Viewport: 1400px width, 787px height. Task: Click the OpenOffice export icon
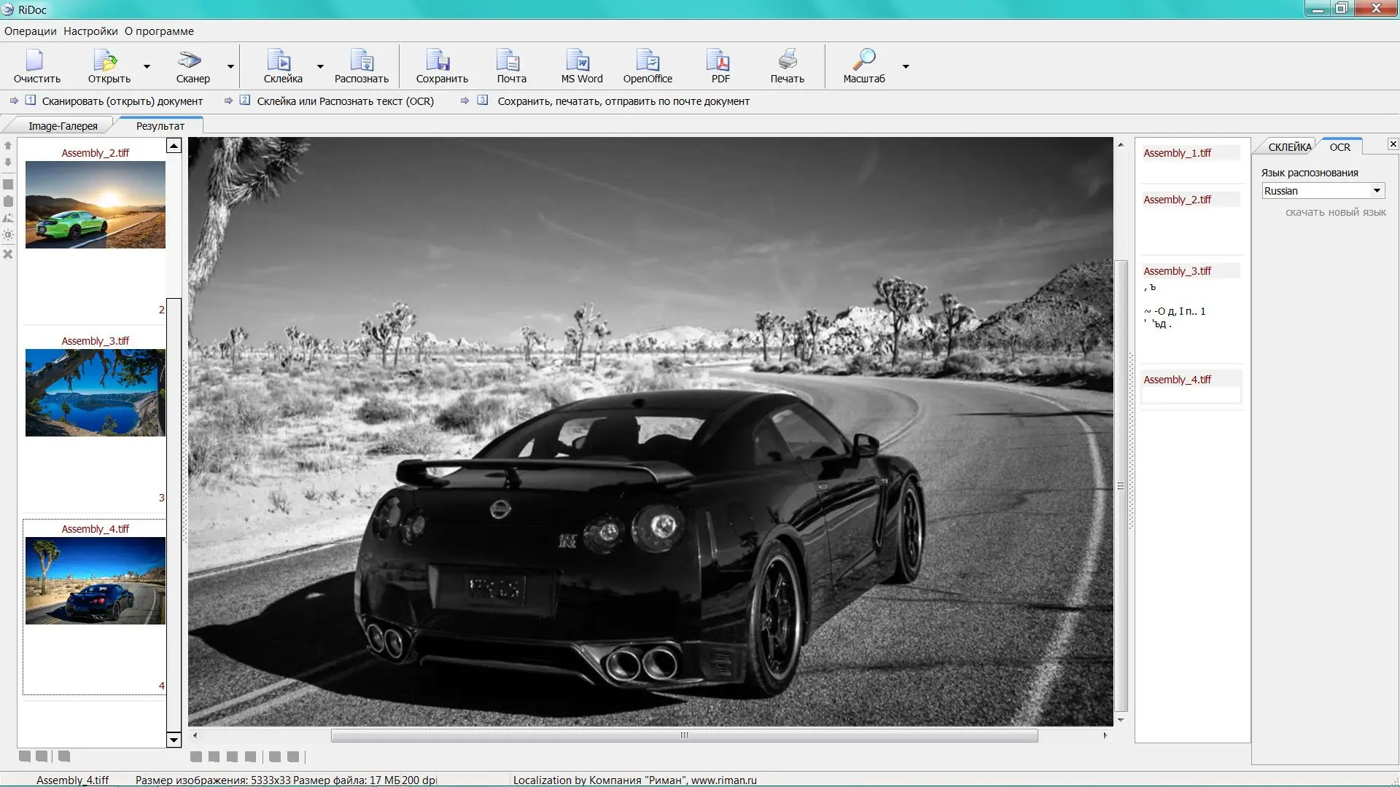[647, 60]
